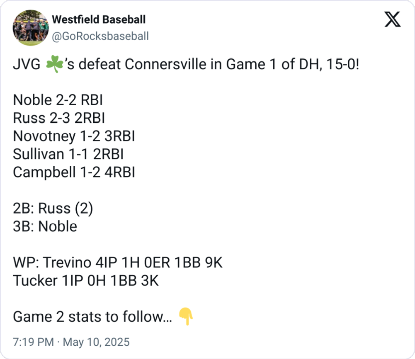The width and height of the screenshot is (415, 359).
Task: Click the 3B: Noble line
Action: tap(45, 226)
